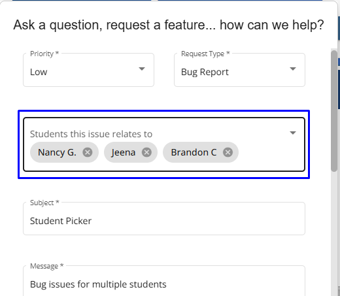Remove the Brandon C chip

tap(228, 152)
